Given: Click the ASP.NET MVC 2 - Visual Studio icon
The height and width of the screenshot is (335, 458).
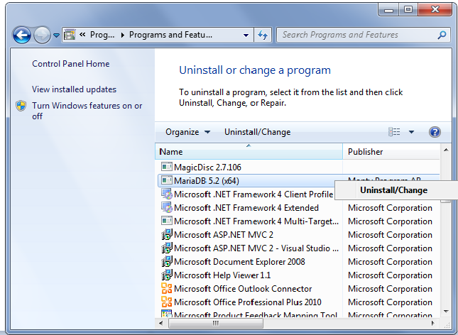Looking at the screenshot, I should pyautogui.click(x=167, y=248).
